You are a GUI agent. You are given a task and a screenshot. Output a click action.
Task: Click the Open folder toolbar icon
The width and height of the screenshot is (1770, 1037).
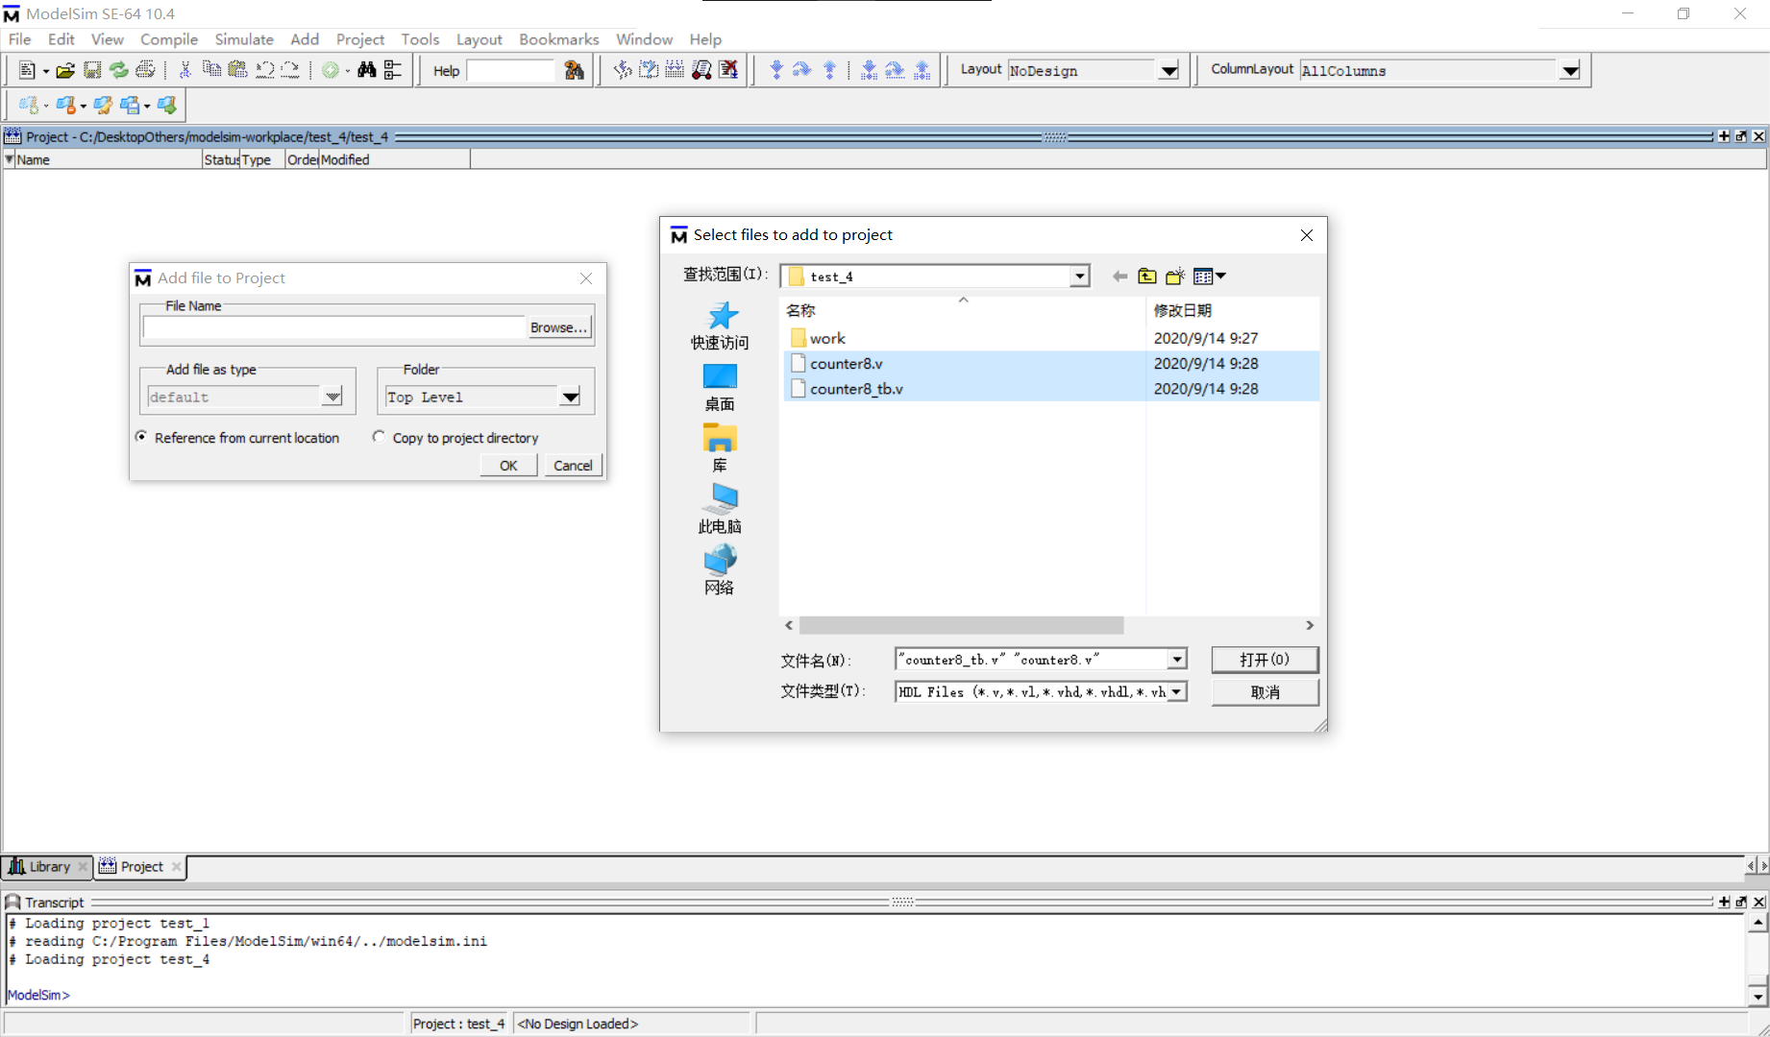click(x=65, y=70)
